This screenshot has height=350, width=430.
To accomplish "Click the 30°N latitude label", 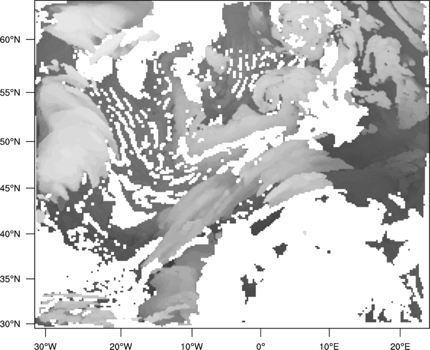I will click(x=10, y=324).
